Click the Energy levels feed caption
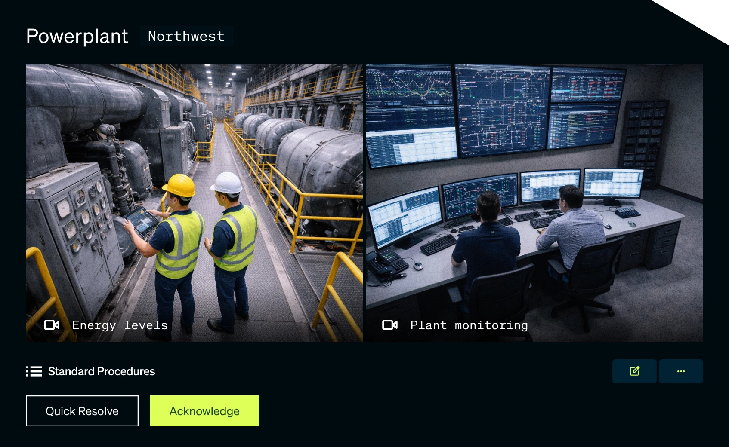This screenshot has width=729, height=447. pyautogui.click(x=120, y=325)
